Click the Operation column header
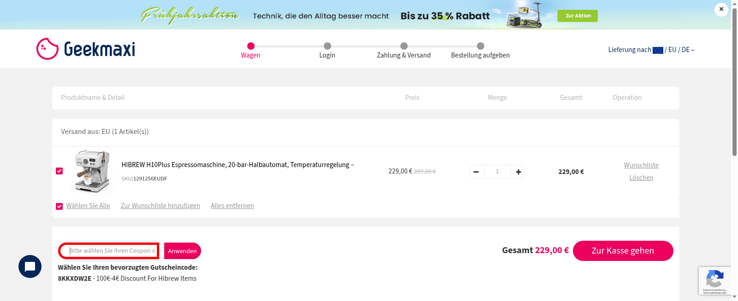Screen dimensions: 738x301 coord(627,98)
